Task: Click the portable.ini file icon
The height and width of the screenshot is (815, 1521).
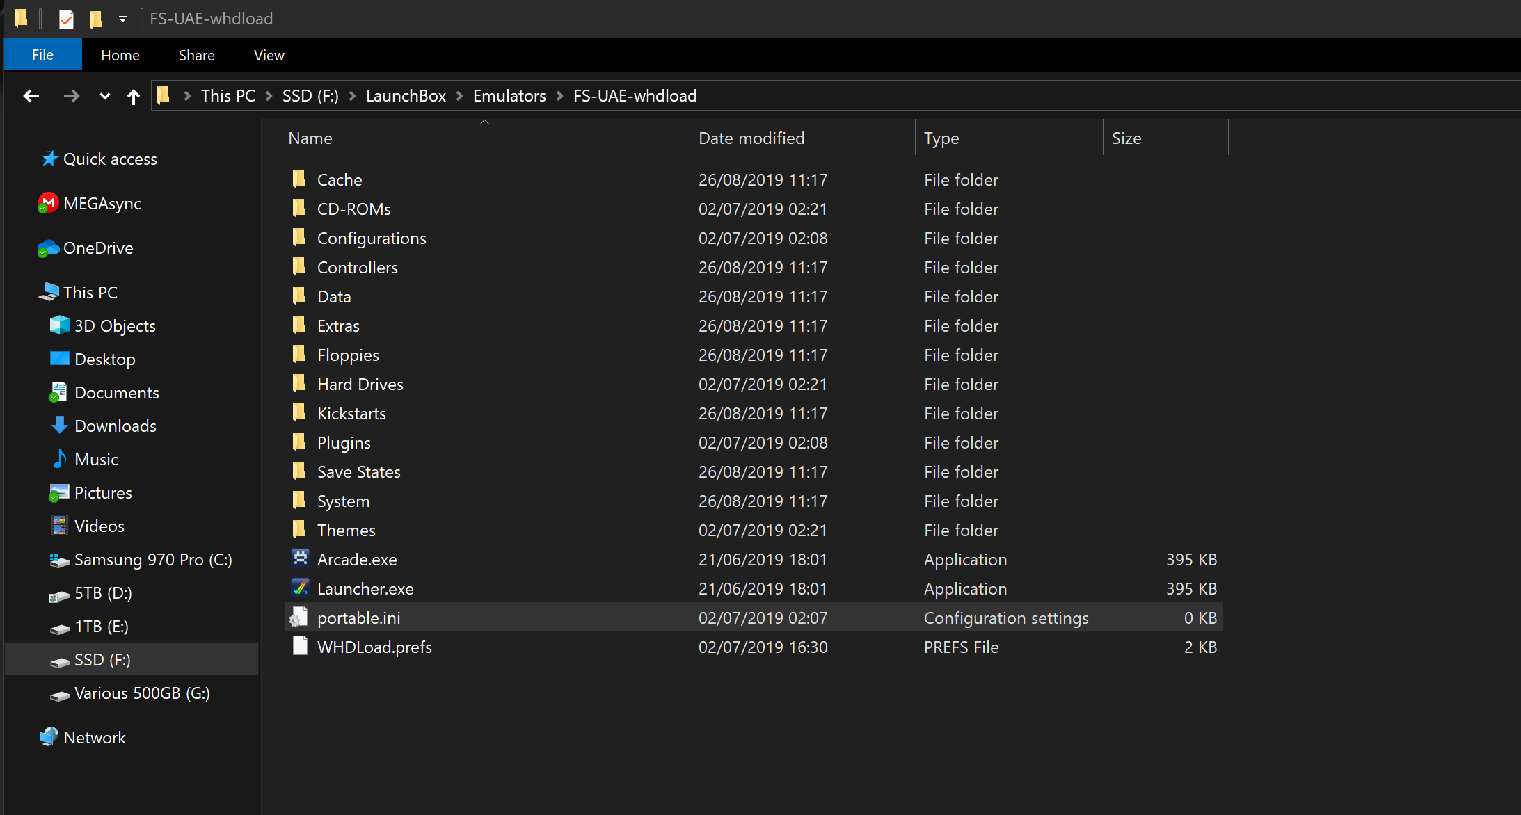Action: click(299, 617)
